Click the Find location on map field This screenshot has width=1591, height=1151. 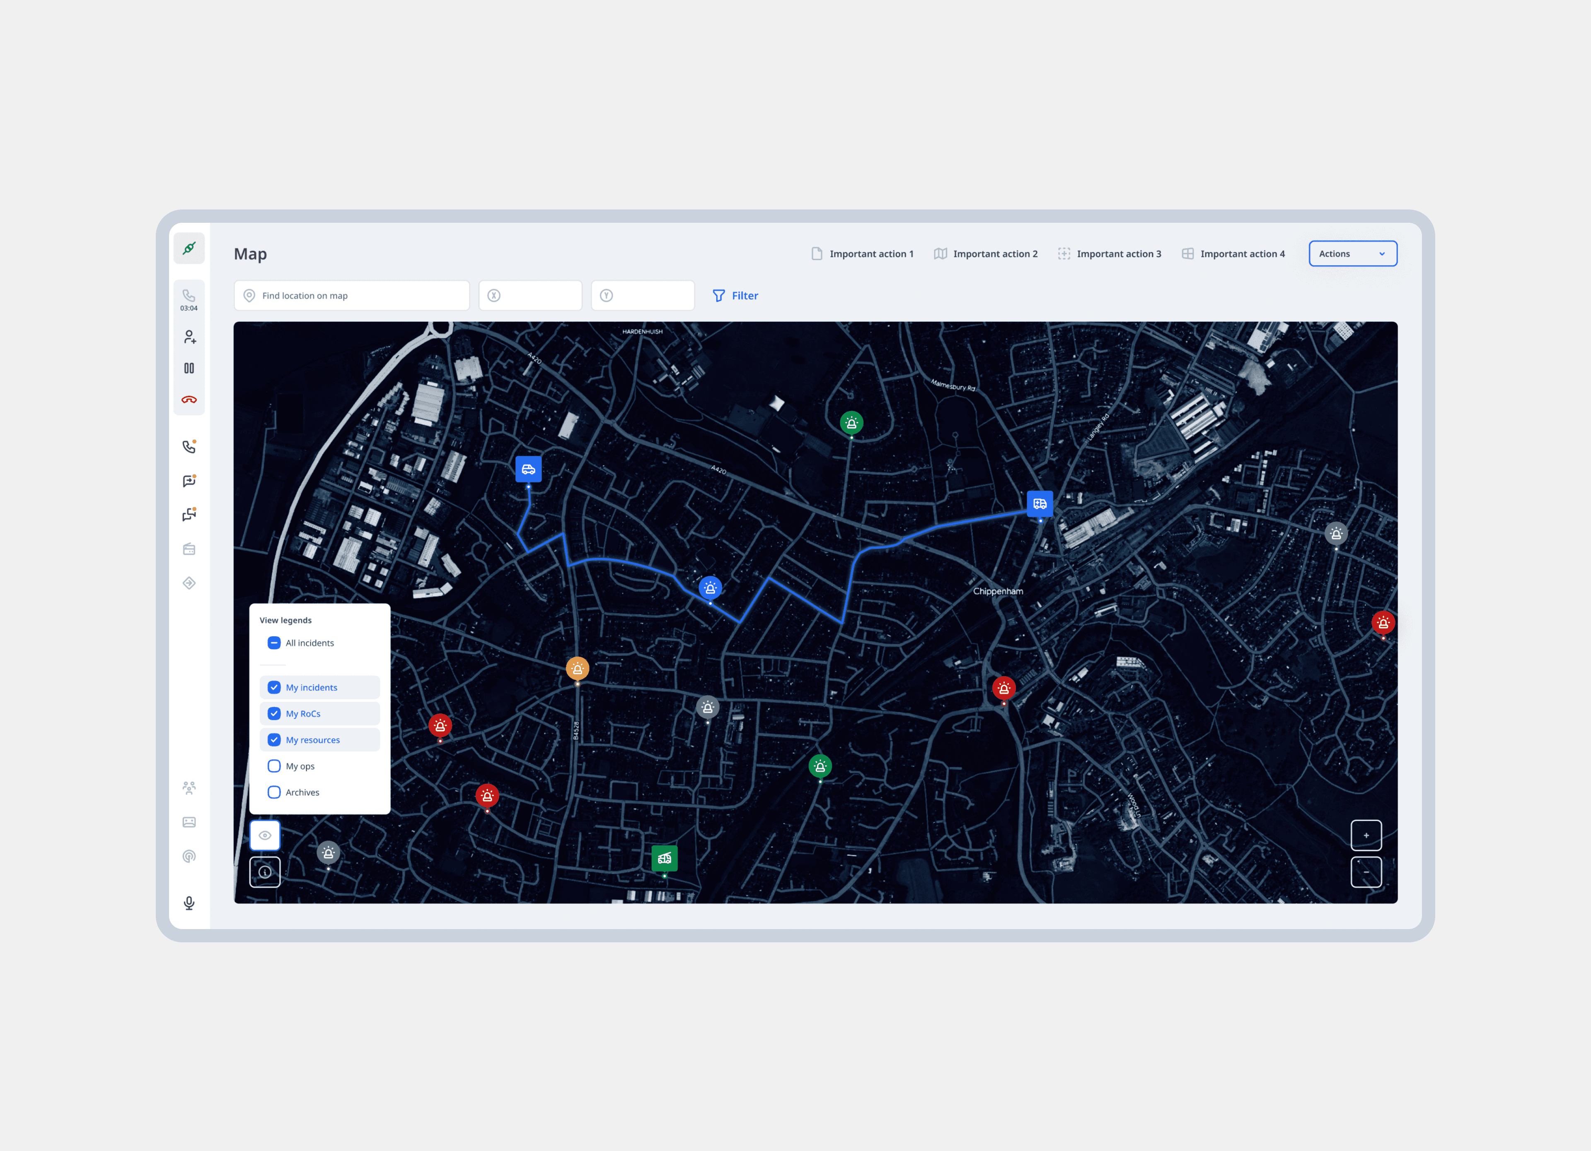[x=352, y=296]
